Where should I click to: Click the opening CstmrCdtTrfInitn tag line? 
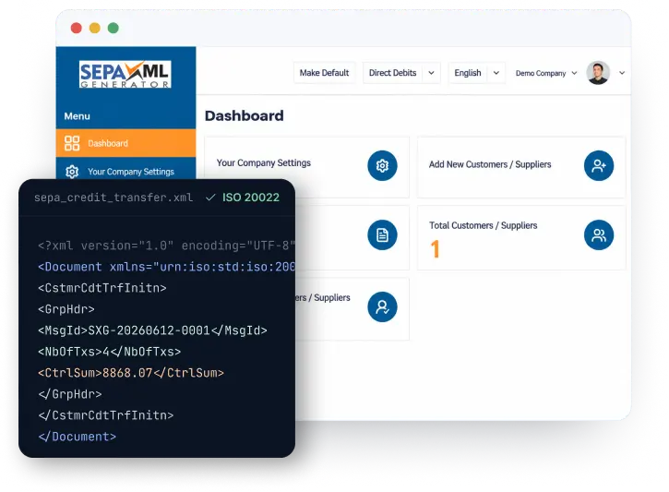click(x=102, y=288)
